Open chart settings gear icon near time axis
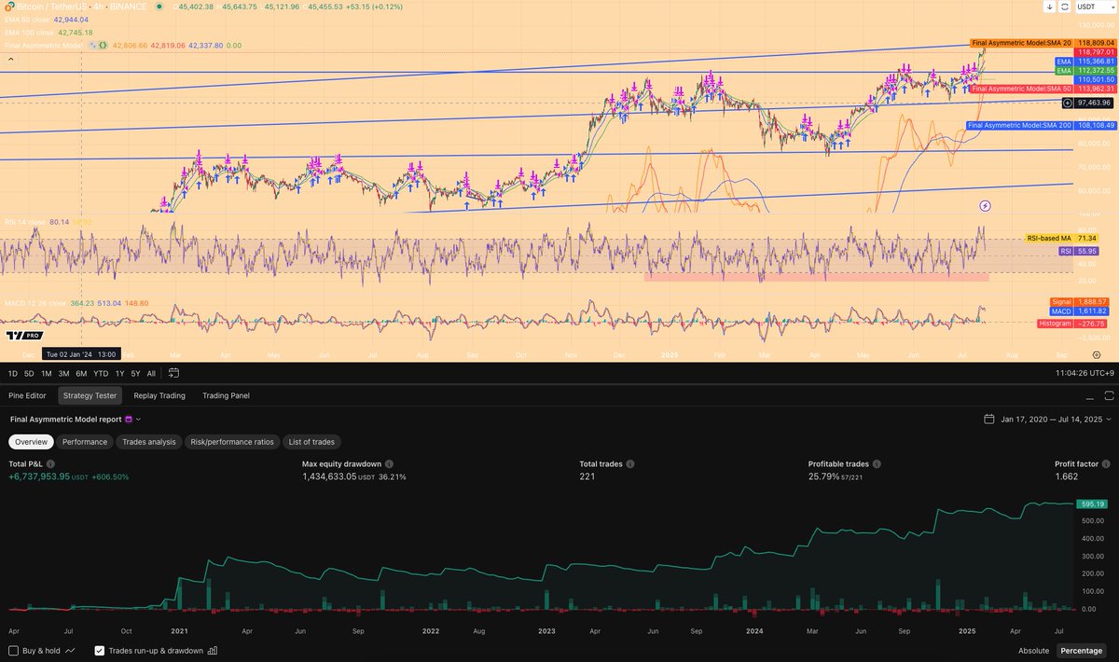Screen dimensions: 1119x662 point(1097,355)
